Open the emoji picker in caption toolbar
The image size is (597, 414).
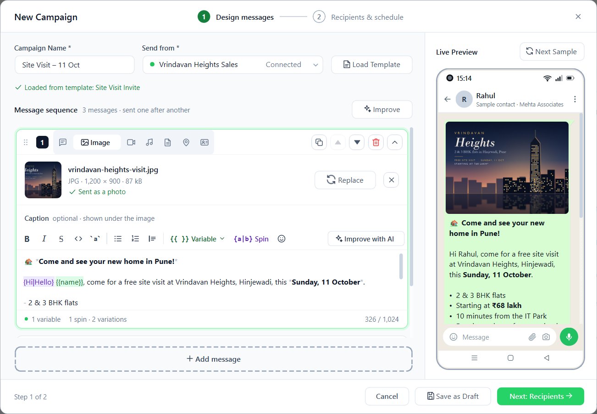point(282,239)
